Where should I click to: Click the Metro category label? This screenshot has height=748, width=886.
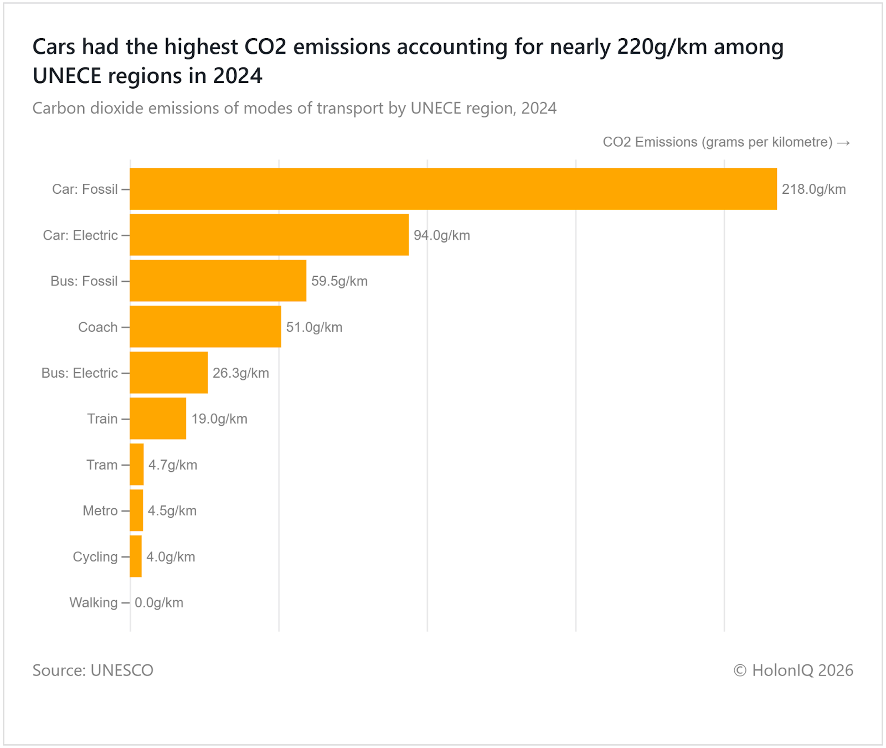coord(100,510)
